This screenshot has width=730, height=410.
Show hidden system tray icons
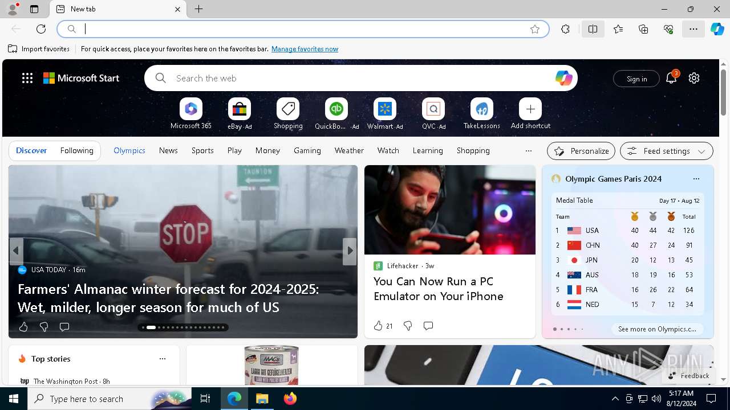(x=615, y=399)
